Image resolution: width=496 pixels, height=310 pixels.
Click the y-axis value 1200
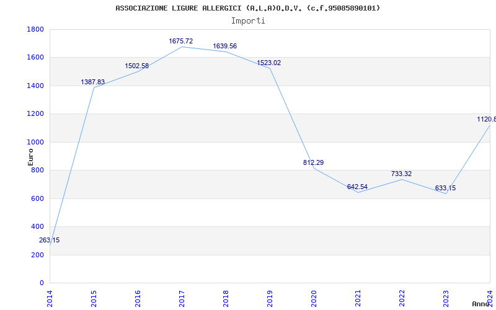click(x=35, y=114)
